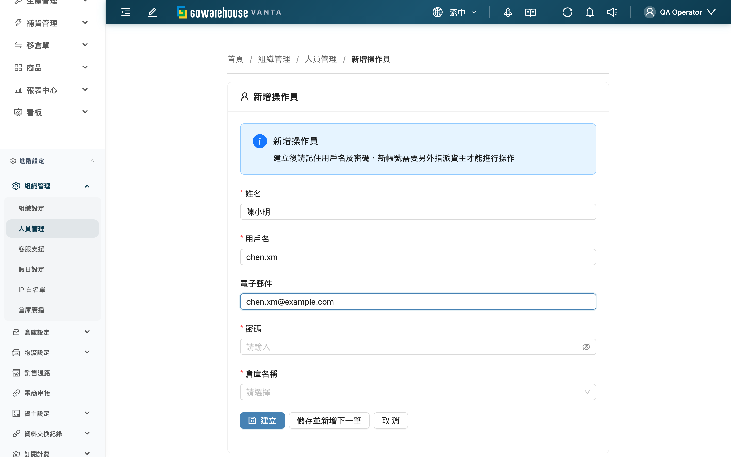Go to 人員管理 breadcrumb link
731x457 pixels.
[321, 59]
